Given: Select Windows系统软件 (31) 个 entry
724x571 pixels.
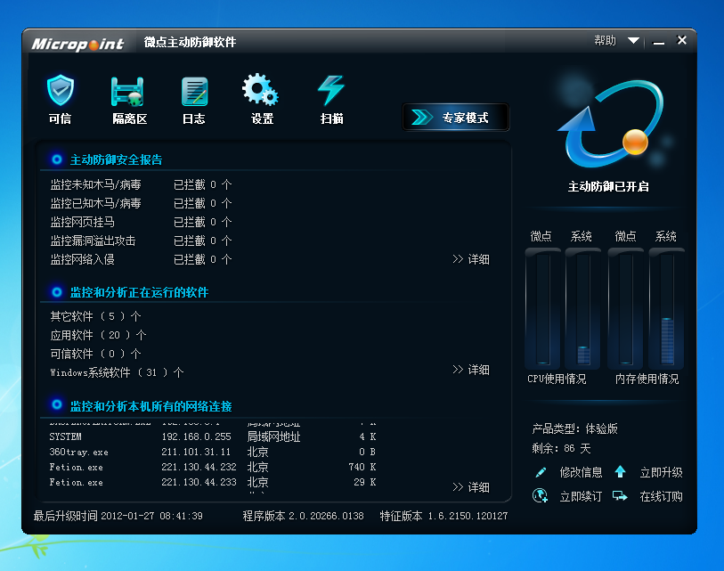Looking at the screenshot, I should pos(117,372).
